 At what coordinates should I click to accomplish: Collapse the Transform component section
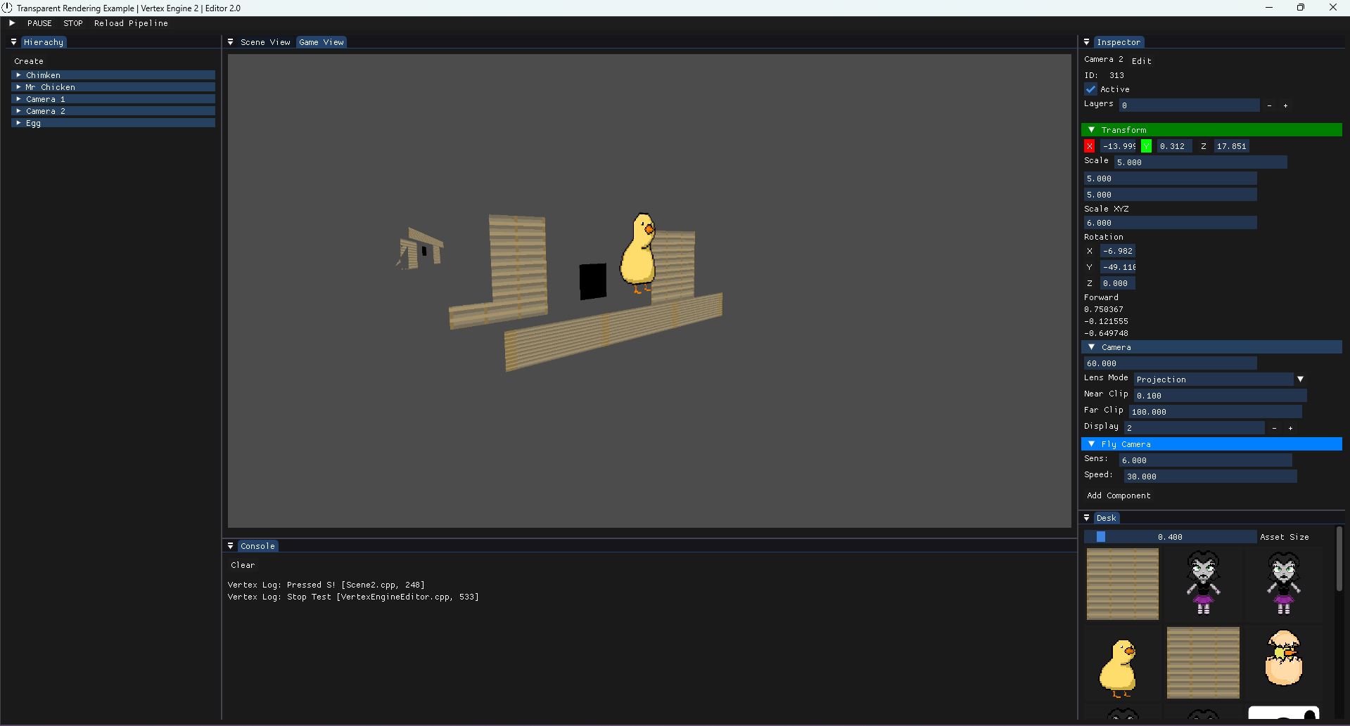click(1091, 130)
